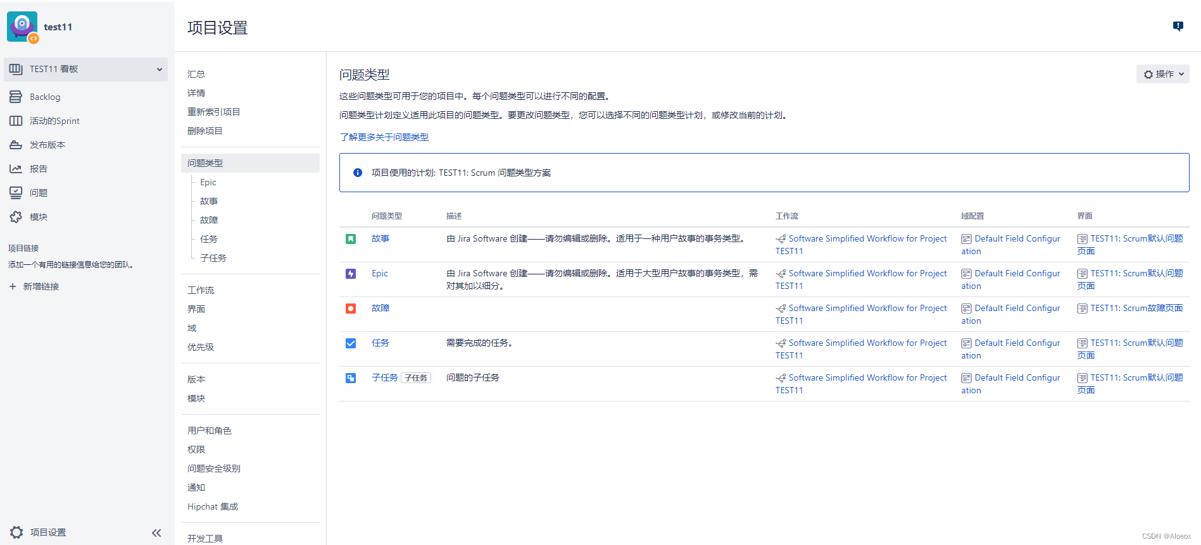This screenshot has height=545, width=1201.
Task: Click the 模块 puzzle icon in sidebar
Action: pos(16,217)
